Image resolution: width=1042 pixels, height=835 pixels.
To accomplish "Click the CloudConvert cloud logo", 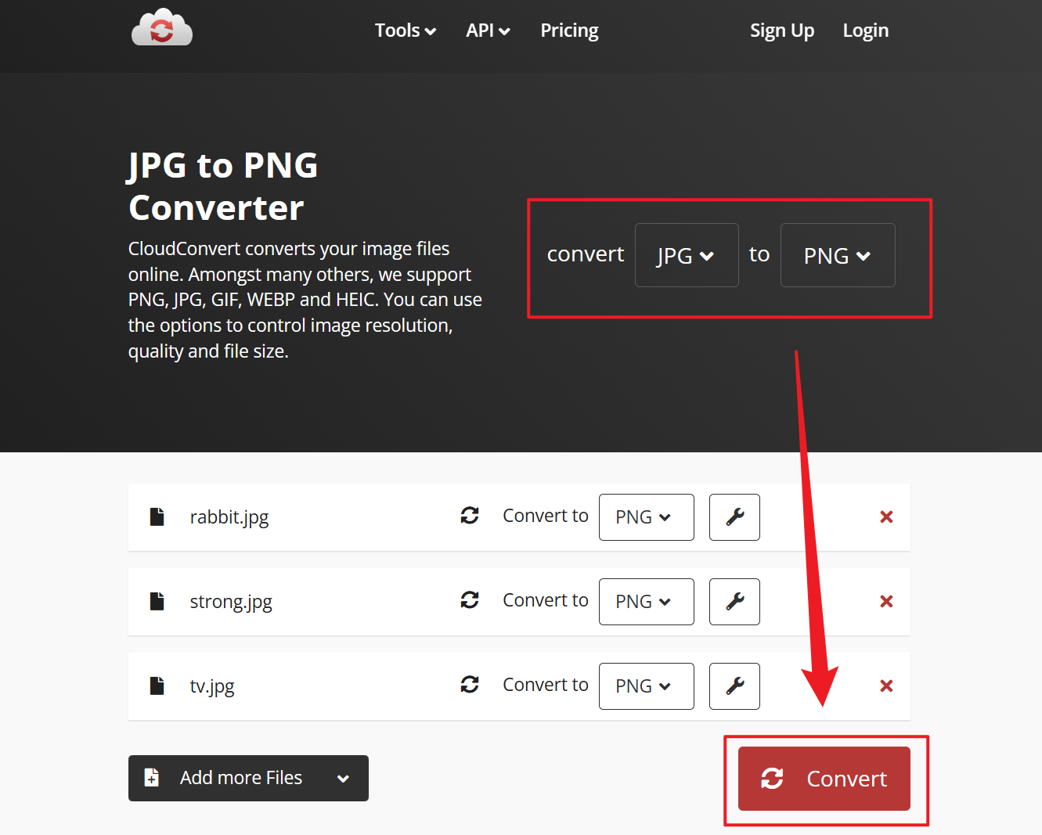I will (161, 29).
